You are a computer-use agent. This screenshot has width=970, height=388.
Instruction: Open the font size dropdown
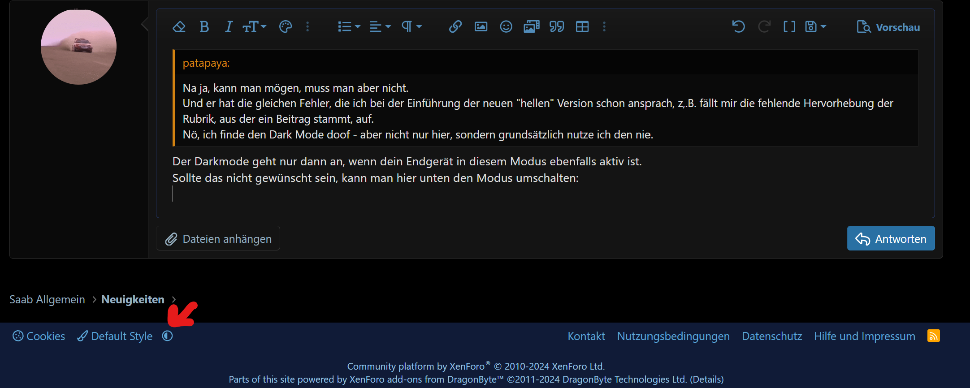pyautogui.click(x=254, y=27)
